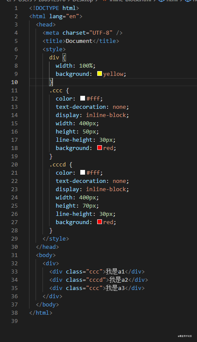Screen dimensions: 197x342
Task: Click the "我是a3" text on line 35
Action: [115, 288]
